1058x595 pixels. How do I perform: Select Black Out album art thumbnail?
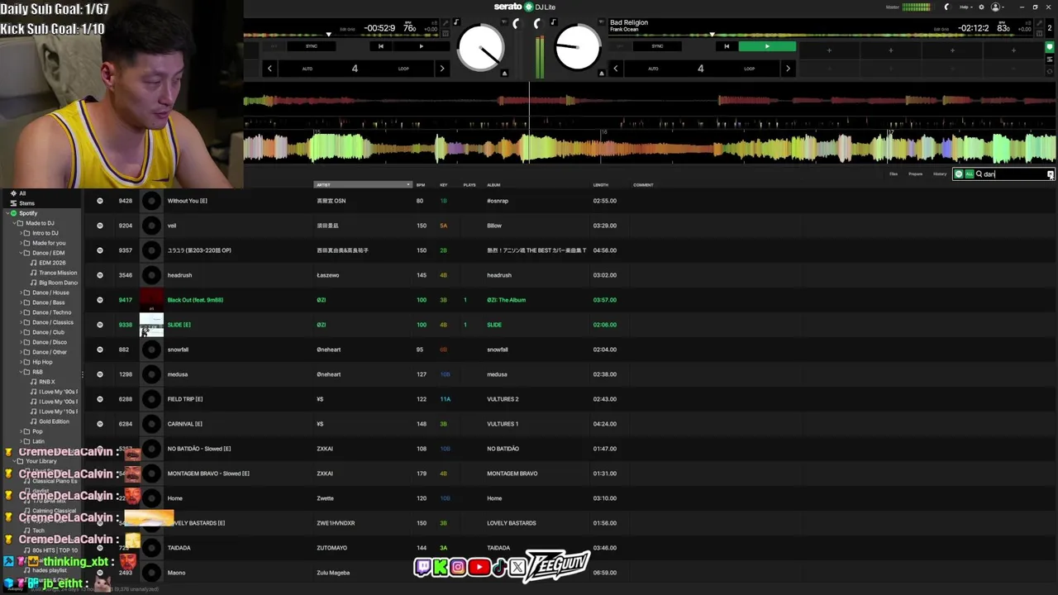pos(151,300)
